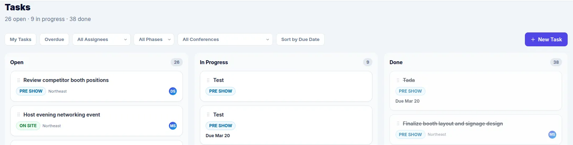This screenshot has width=573, height=145.
Task: Toggle Sort by Due Date
Action: [x=300, y=40]
